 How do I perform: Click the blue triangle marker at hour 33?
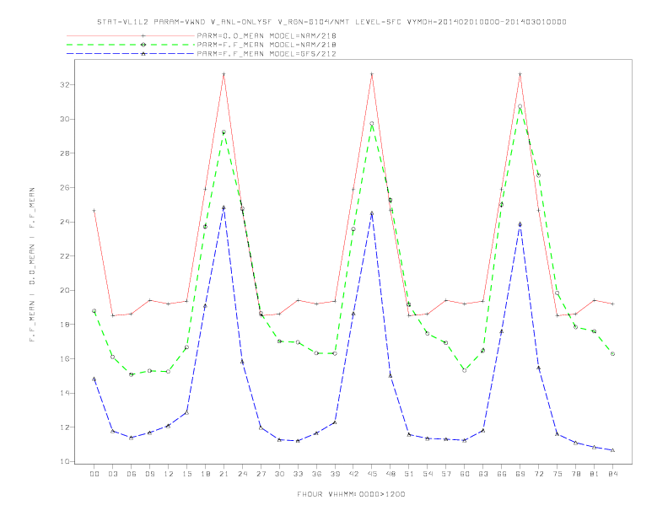[298, 441]
